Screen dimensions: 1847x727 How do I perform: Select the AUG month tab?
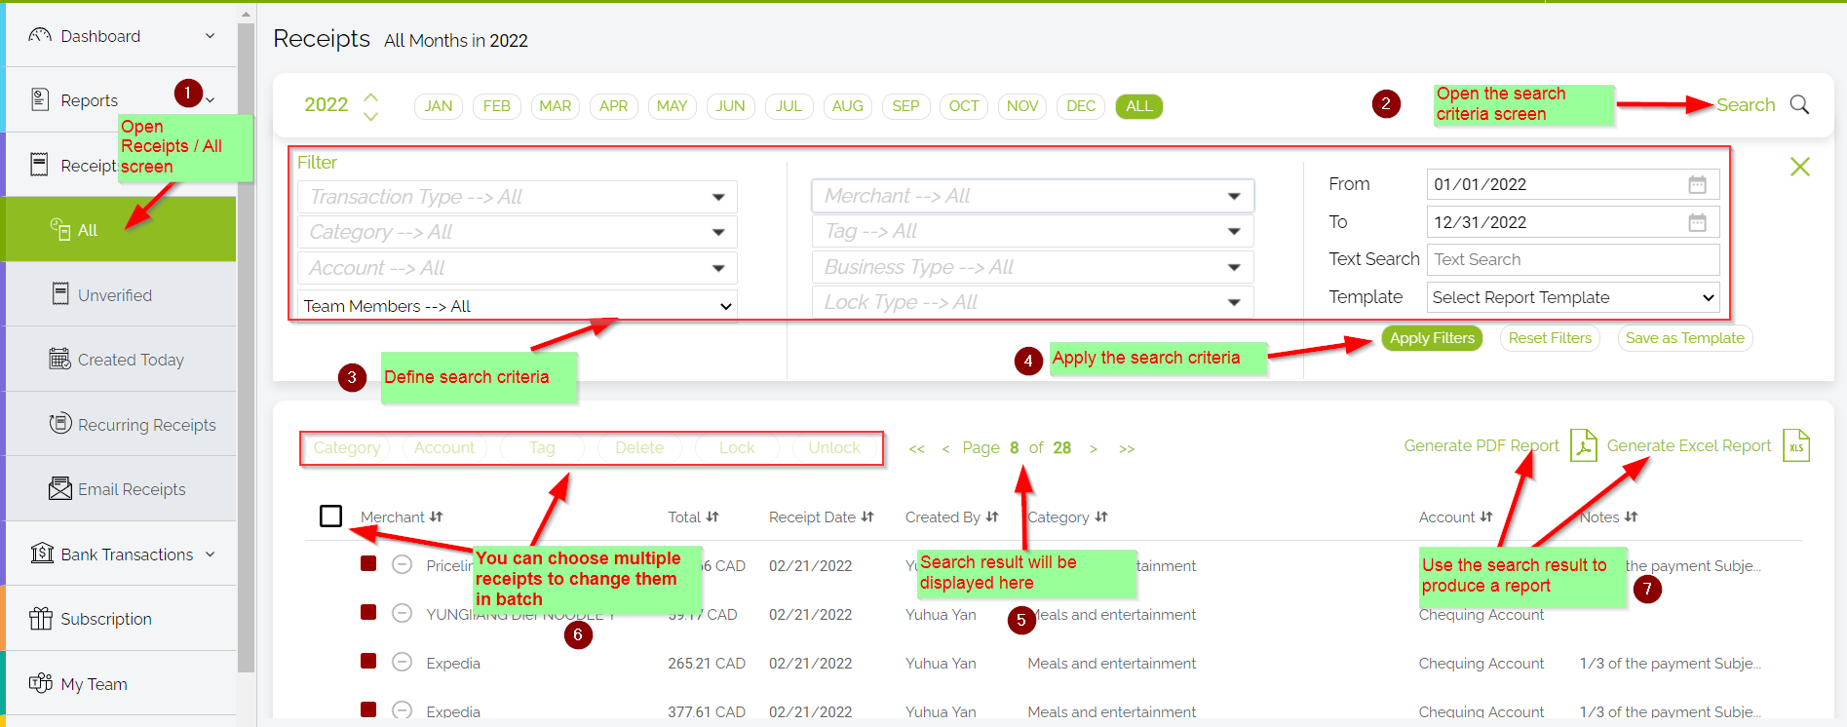coord(847,106)
